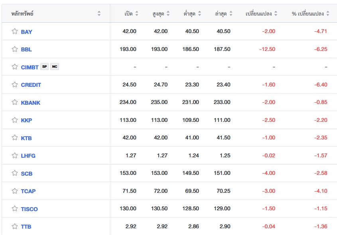Click the SP badge next to CIMBT
Screen dimensions: 337x235
pyautogui.click(x=45, y=67)
